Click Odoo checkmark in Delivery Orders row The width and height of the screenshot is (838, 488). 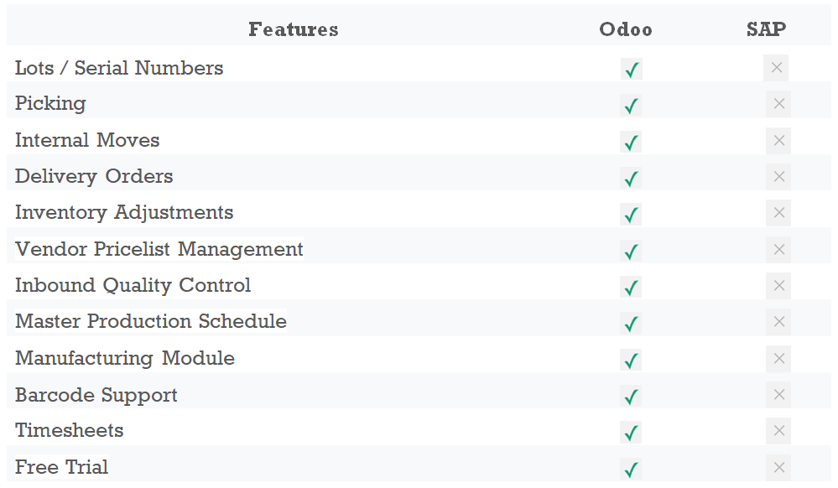pos(631,178)
